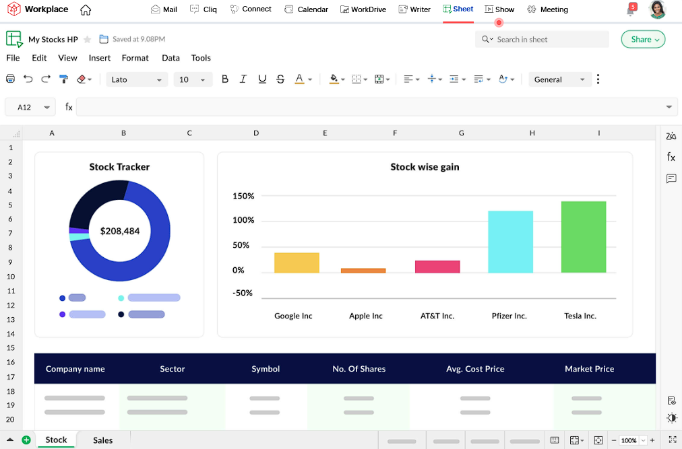Open the Zia assistant panel
The image size is (682, 449).
671,136
